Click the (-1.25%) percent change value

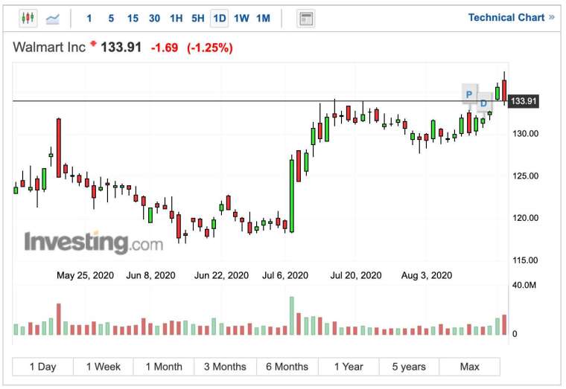point(210,48)
